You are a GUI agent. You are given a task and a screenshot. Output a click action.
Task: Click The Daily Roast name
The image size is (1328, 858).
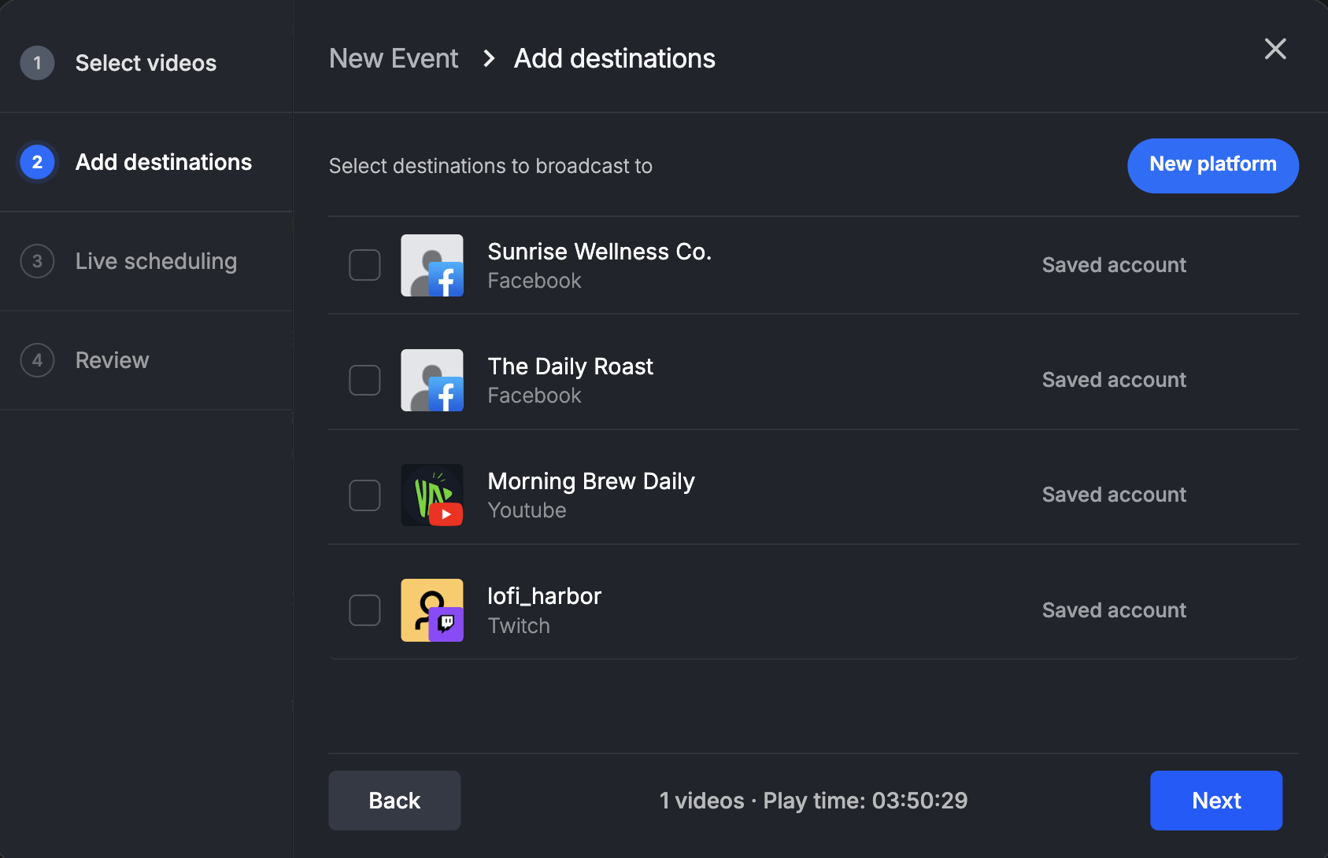(571, 366)
